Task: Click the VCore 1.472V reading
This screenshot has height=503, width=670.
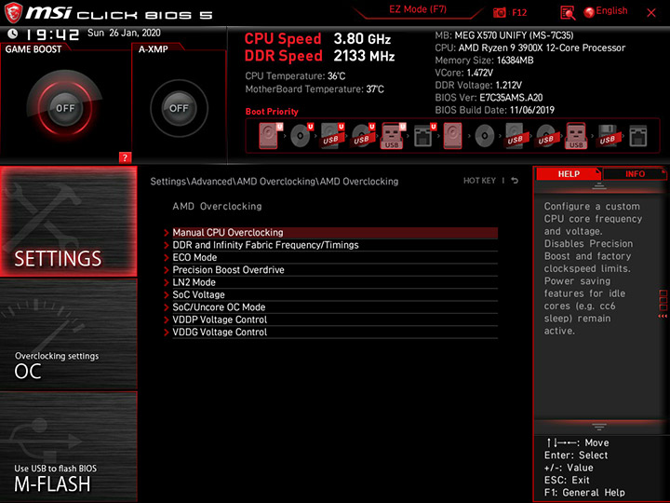Action: pos(463,73)
